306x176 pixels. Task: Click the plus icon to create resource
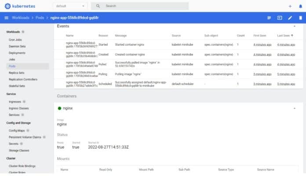pyautogui.click(x=290, y=6)
